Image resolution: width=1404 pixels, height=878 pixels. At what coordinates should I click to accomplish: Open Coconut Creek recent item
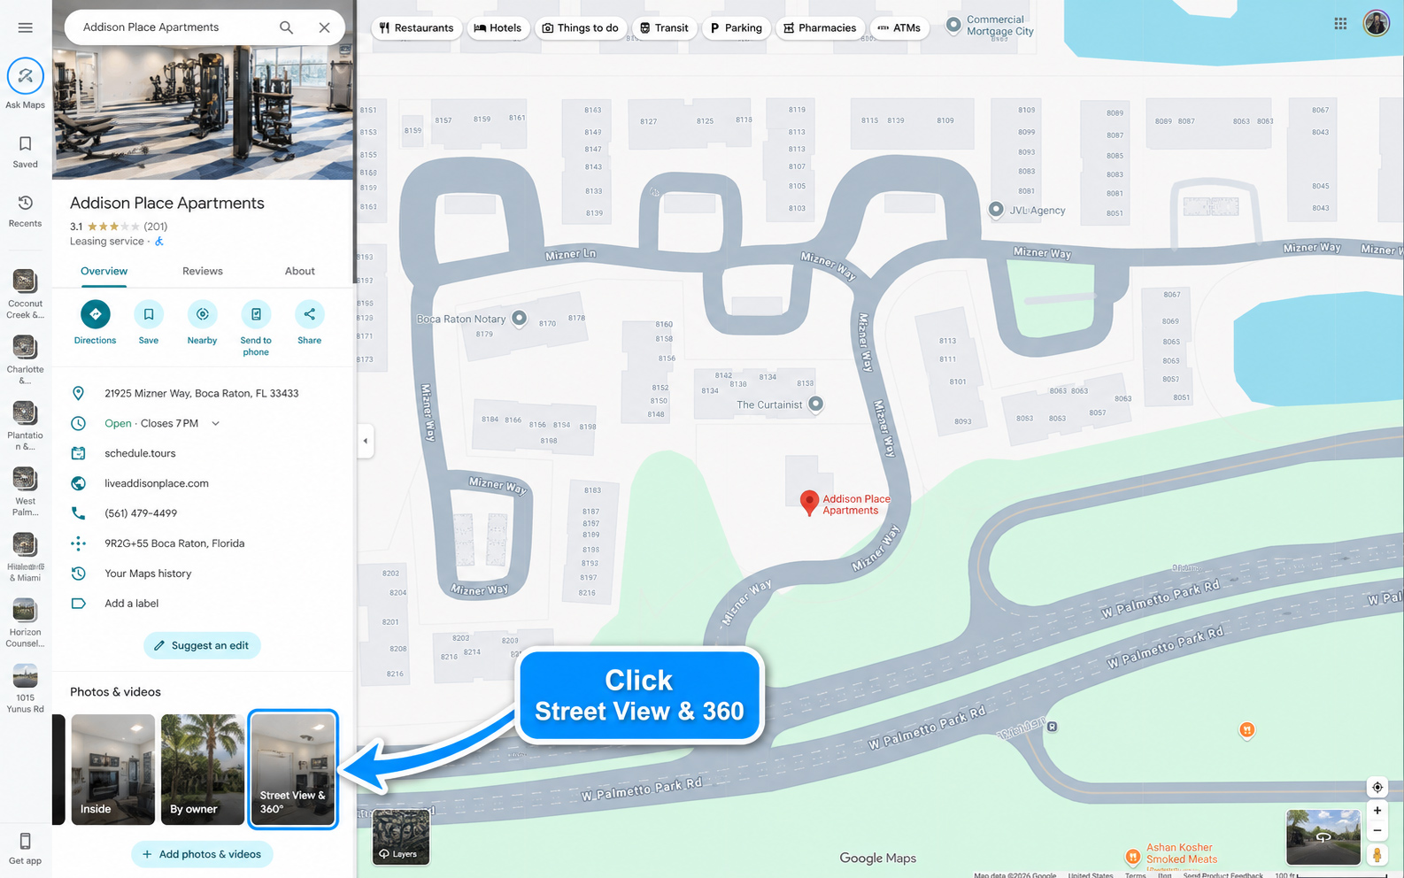(x=25, y=294)
